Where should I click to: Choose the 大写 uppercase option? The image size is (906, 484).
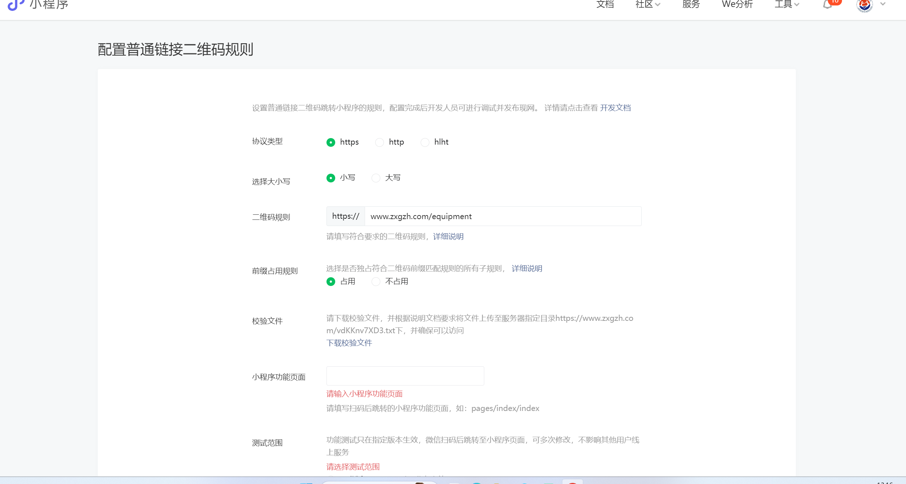376,178
